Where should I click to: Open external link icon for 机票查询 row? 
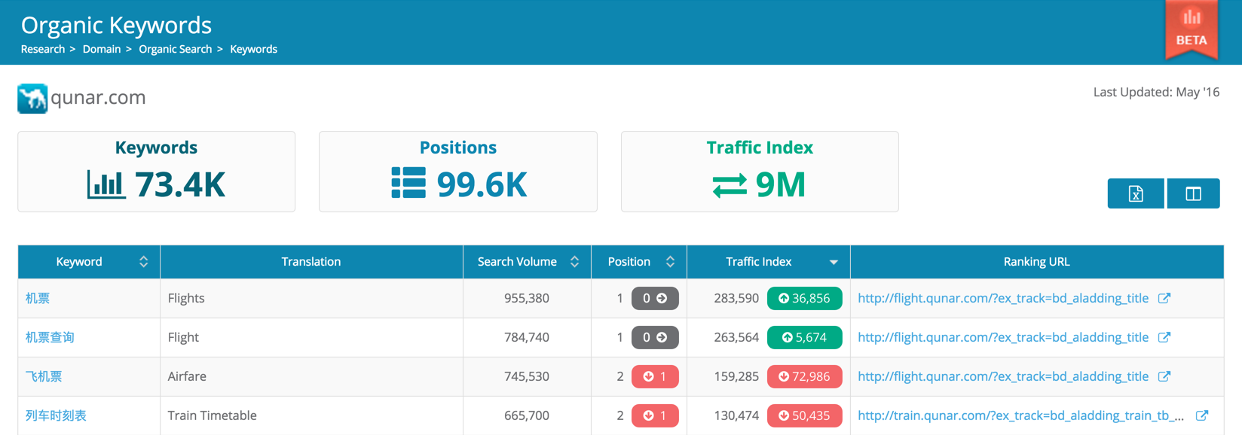pyautogui.click(x=1164, y=337)
